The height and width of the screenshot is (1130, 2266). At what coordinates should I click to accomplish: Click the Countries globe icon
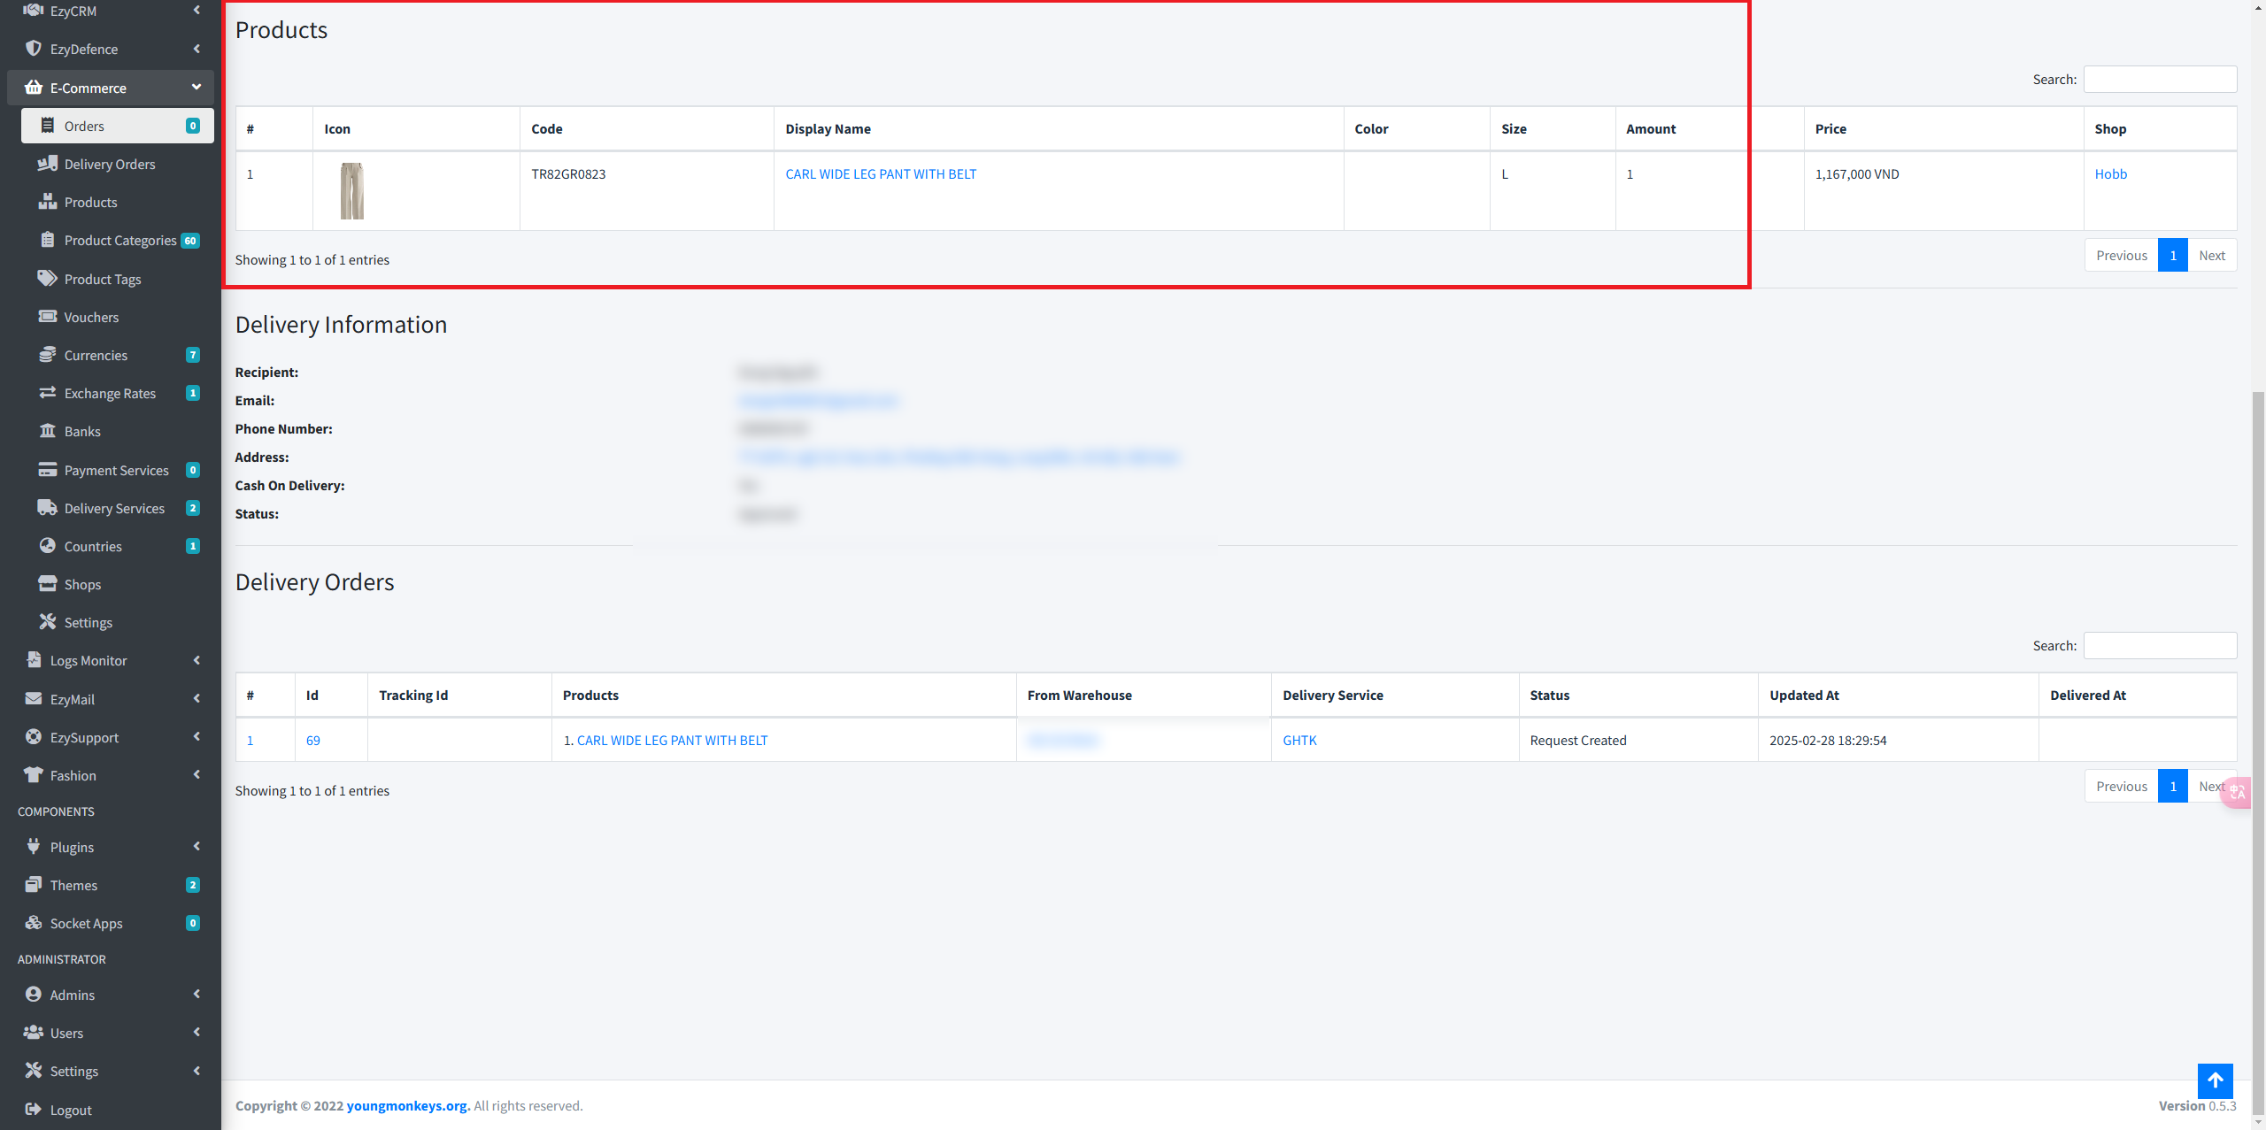tap(48, 546)
